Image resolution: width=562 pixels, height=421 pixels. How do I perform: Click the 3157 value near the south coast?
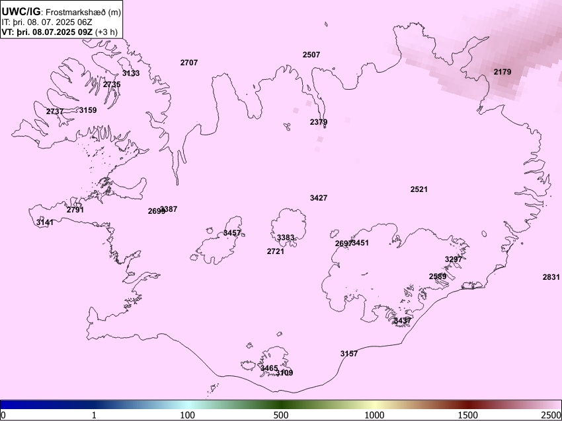(x=348, y=354)
